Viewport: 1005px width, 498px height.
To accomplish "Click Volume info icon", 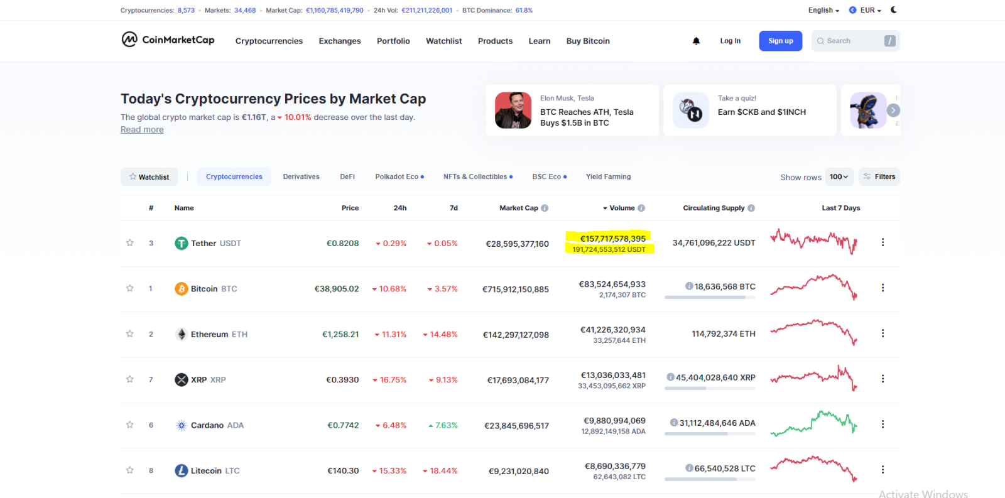I will click(x=641, y=208).
